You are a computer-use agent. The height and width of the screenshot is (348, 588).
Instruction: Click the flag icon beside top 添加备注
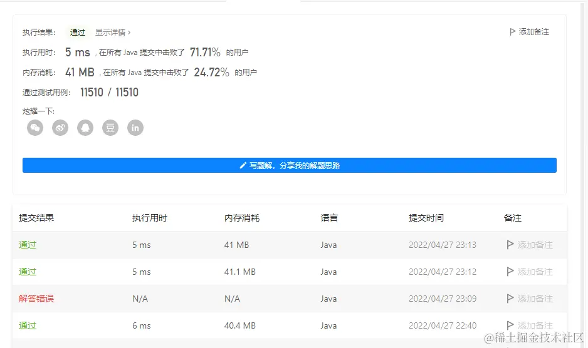[512, 32]
